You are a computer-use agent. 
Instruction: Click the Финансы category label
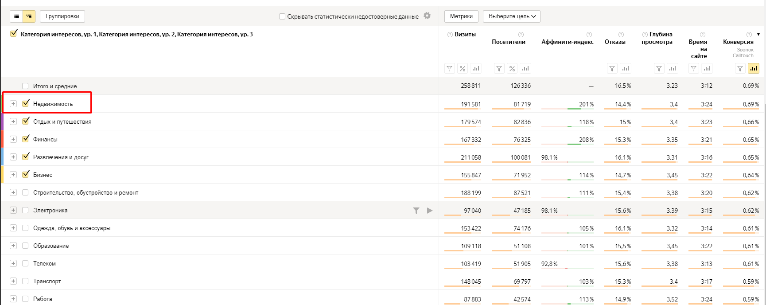point(45,140)
